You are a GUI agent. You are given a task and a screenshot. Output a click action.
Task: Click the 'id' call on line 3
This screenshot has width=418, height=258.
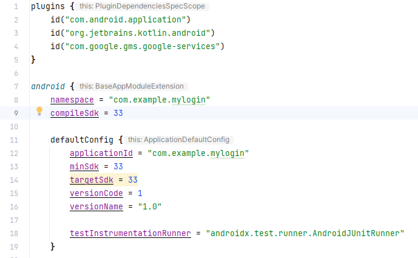point(55,33)
